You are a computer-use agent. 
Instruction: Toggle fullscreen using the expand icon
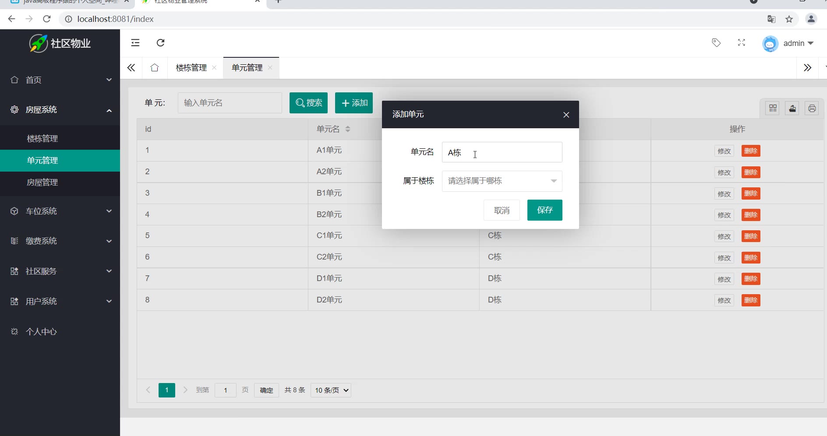click(x=741, y=42)
